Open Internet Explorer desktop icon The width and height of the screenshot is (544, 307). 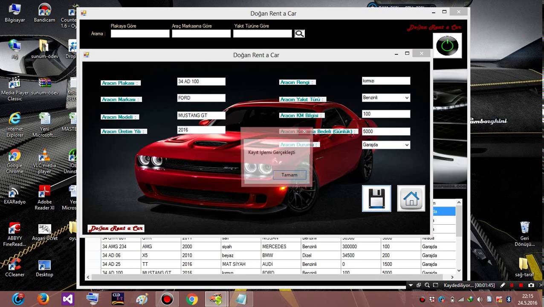pyautogui.click(x=14, y=125)
